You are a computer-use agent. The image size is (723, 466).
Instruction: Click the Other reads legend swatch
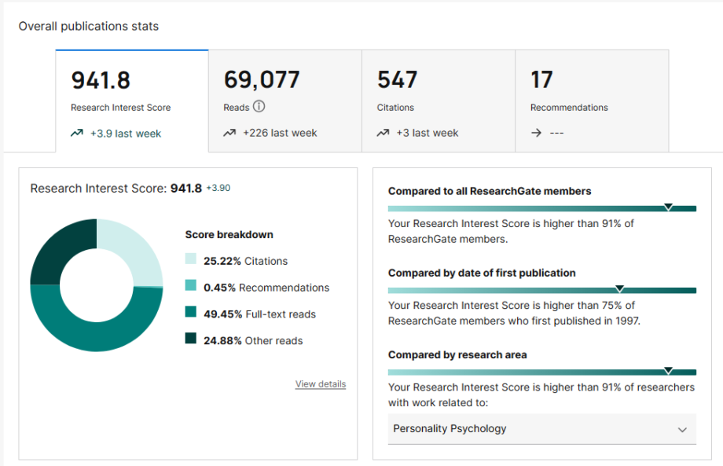(191, 339)
